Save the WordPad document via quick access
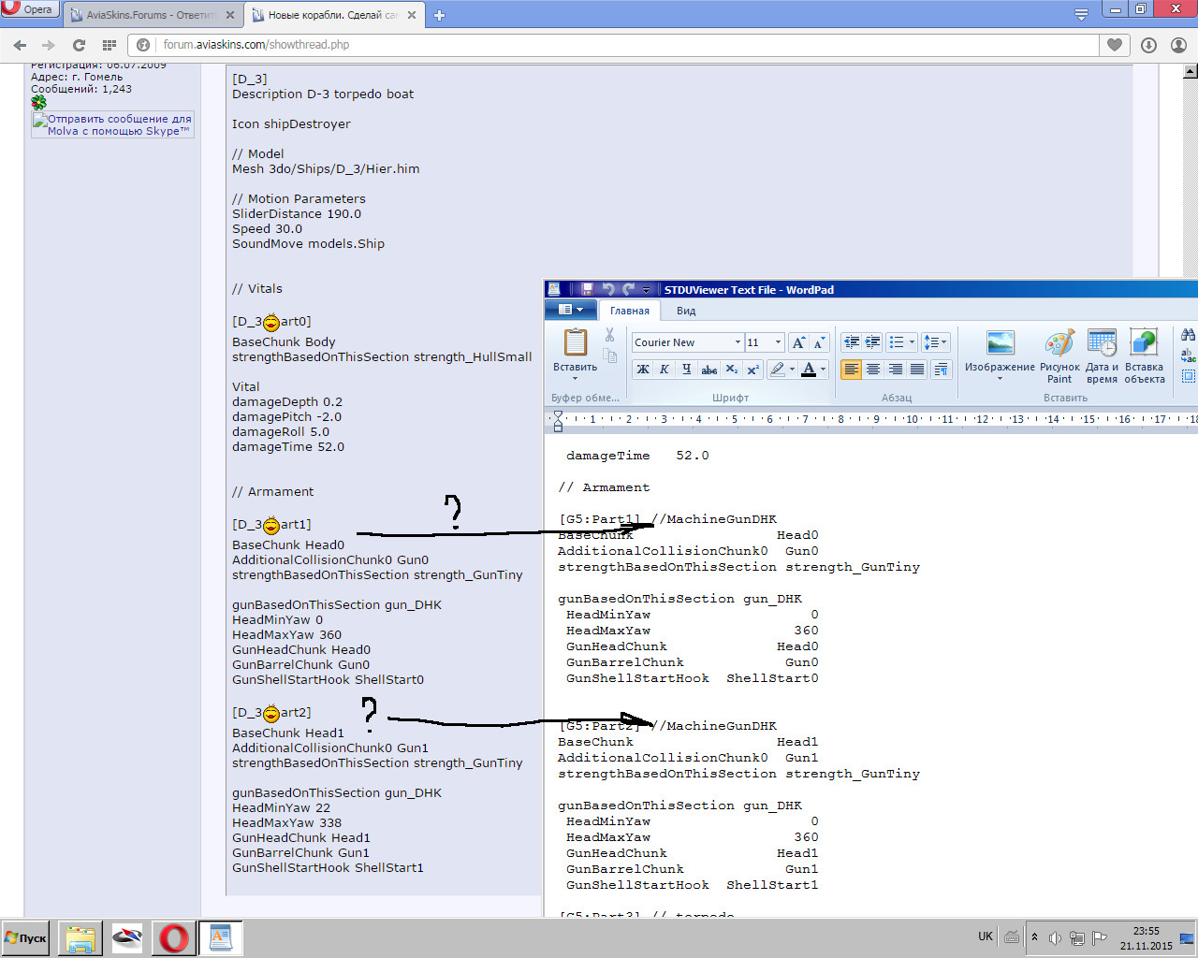This screenshot has width=1198, height=958. [x=587, y=290]
